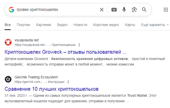170x108 pixels.
Task: Click the Gerchik Trading Ecosystem favicon
Action: (x=8, y=79)
